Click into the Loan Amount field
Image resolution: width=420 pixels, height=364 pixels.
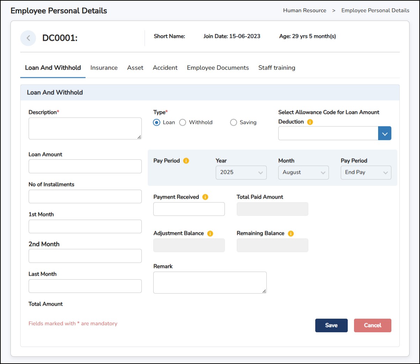[85, 166]
